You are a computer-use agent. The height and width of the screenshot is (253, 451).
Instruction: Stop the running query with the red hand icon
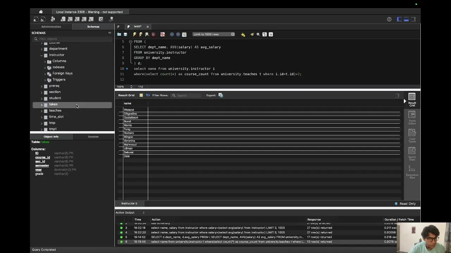(153, 34)
